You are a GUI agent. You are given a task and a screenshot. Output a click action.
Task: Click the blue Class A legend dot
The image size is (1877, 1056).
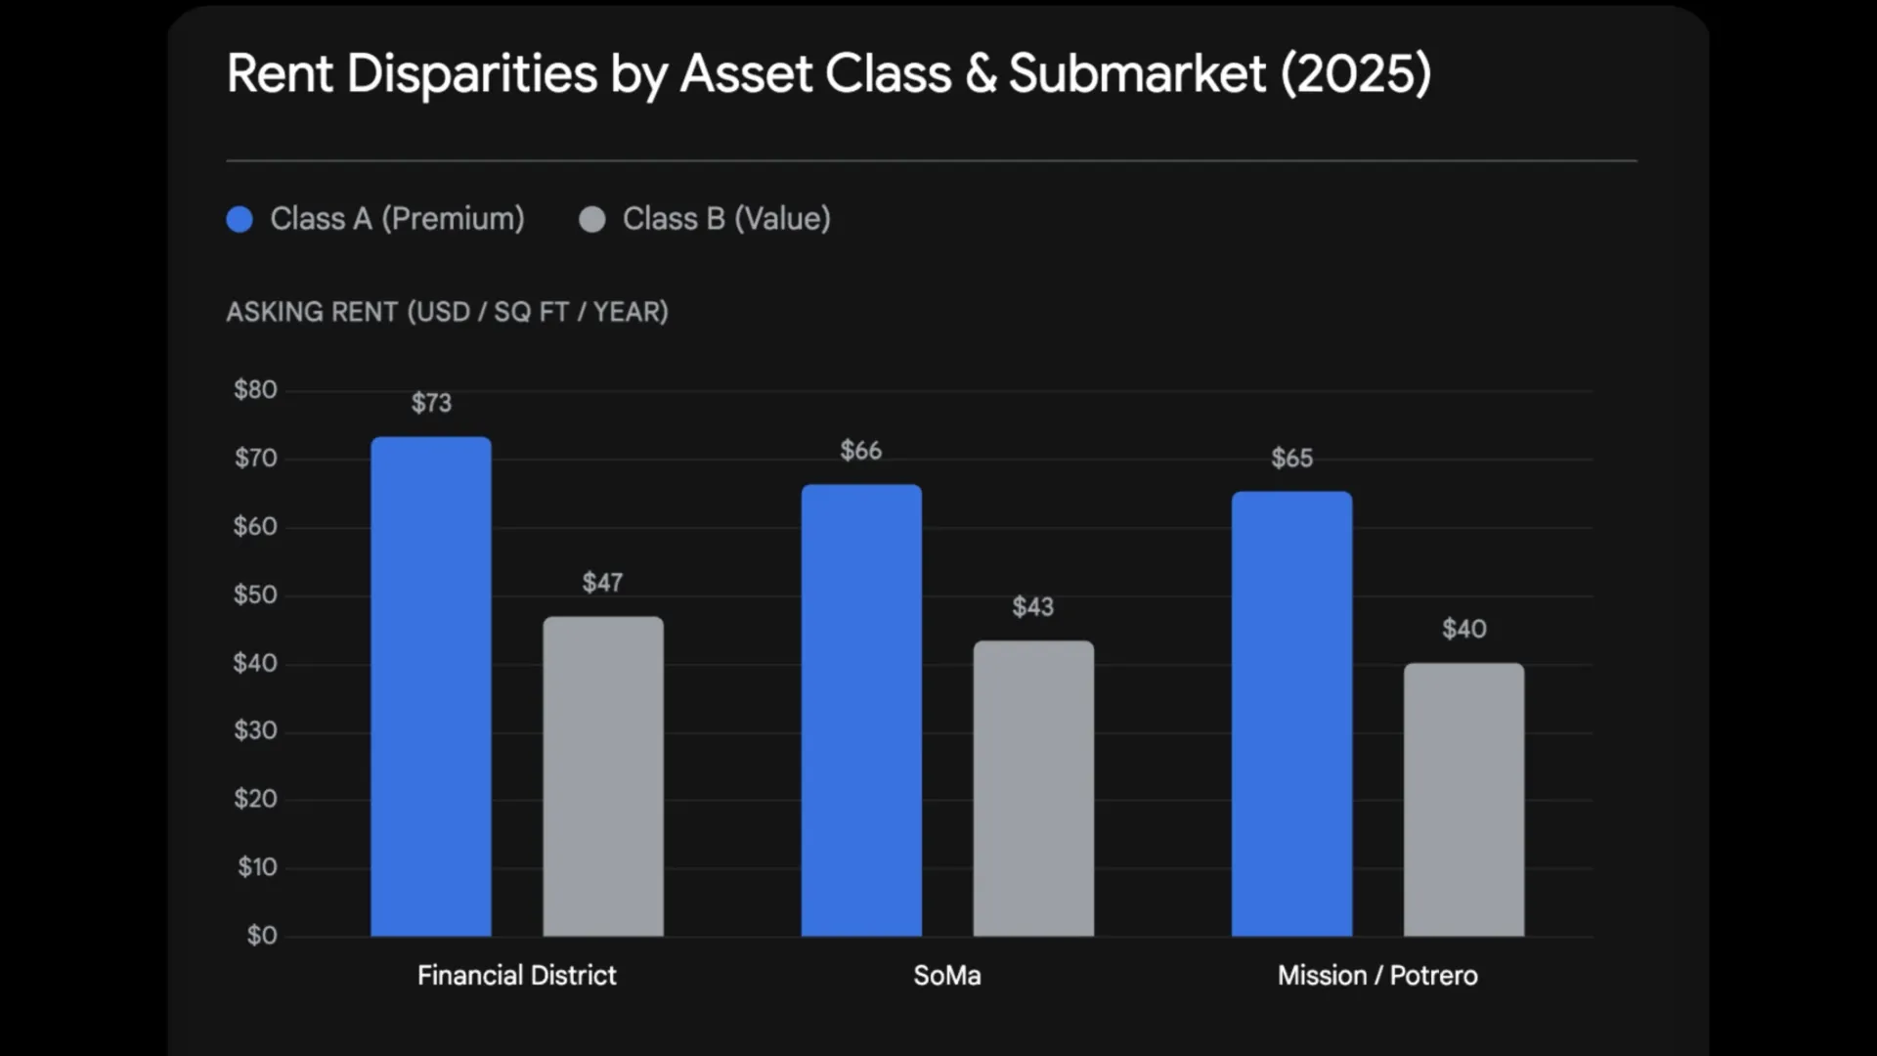pyautogui.click(x=240, y=219)
